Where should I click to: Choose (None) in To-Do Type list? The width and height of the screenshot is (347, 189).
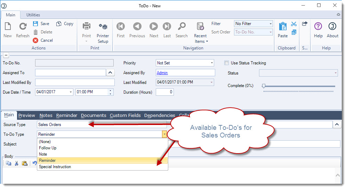coord(103,142)
